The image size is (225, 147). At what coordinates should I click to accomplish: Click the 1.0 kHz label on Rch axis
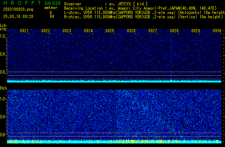click(3, 99)
